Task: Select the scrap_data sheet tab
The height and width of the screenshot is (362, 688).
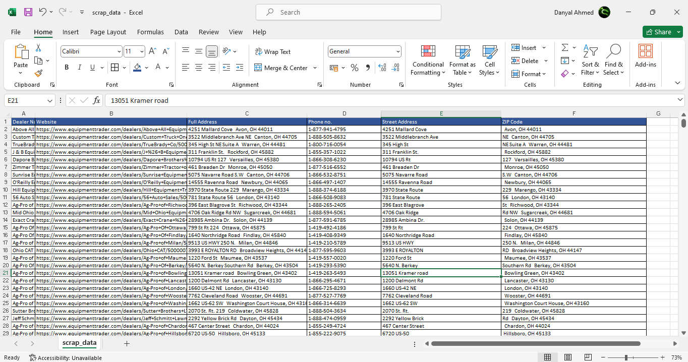Action: (79, 343)
